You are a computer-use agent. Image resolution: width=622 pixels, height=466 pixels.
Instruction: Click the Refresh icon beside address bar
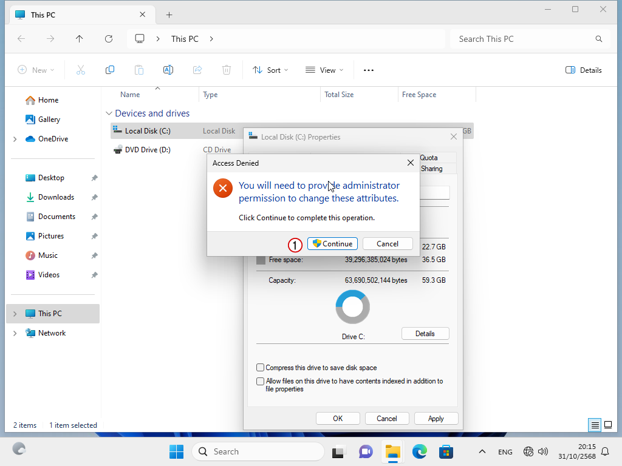(x=109, y=39)
